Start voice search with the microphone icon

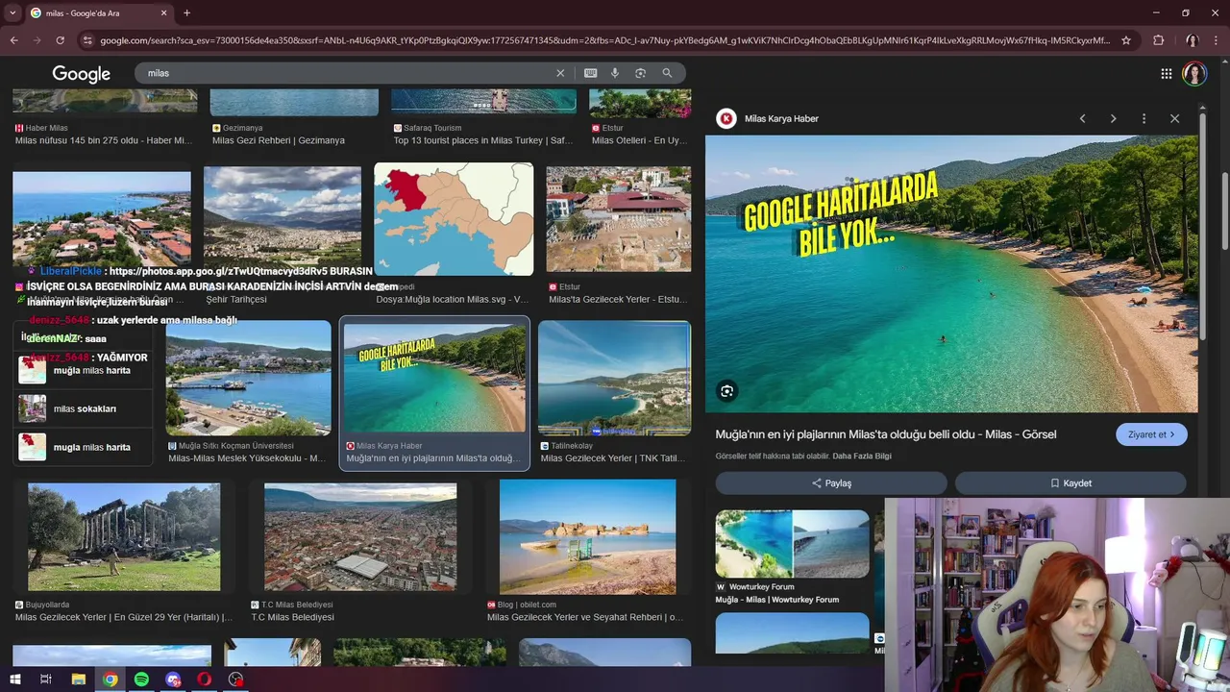click(615, 73)
